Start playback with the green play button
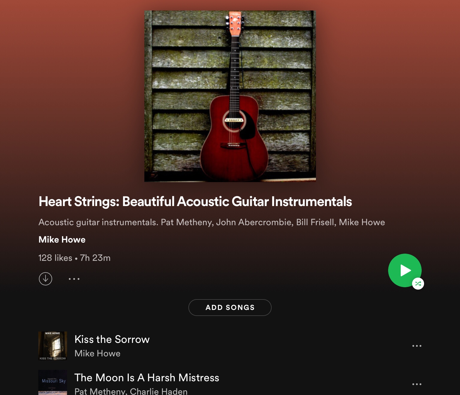The width and height of the screenshot is (460, 395). coord(405,270)
